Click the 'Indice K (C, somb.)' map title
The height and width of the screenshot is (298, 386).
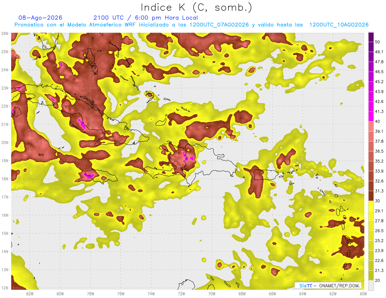(x=197, y=7)
